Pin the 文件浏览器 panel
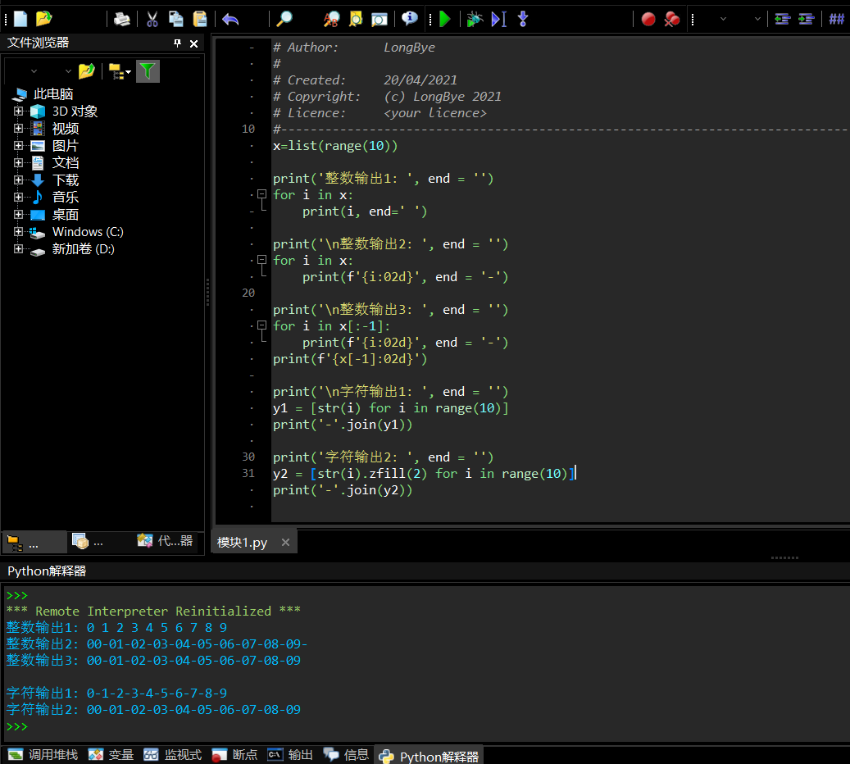This screenshot has height=764, width=850. pos(177,43)
